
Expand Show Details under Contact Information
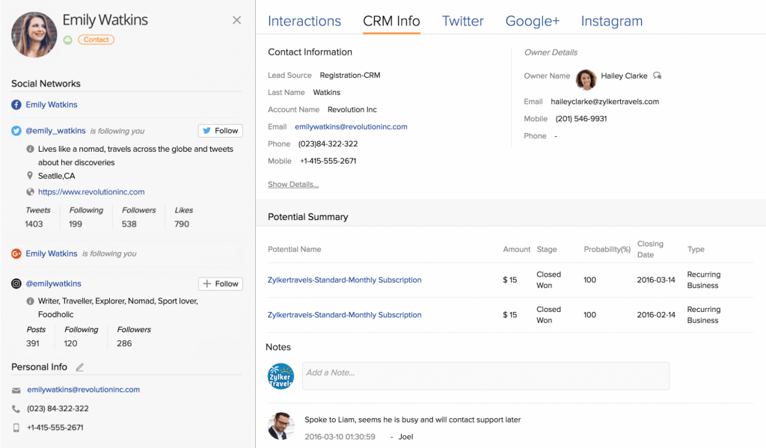[x=293, y=185]
